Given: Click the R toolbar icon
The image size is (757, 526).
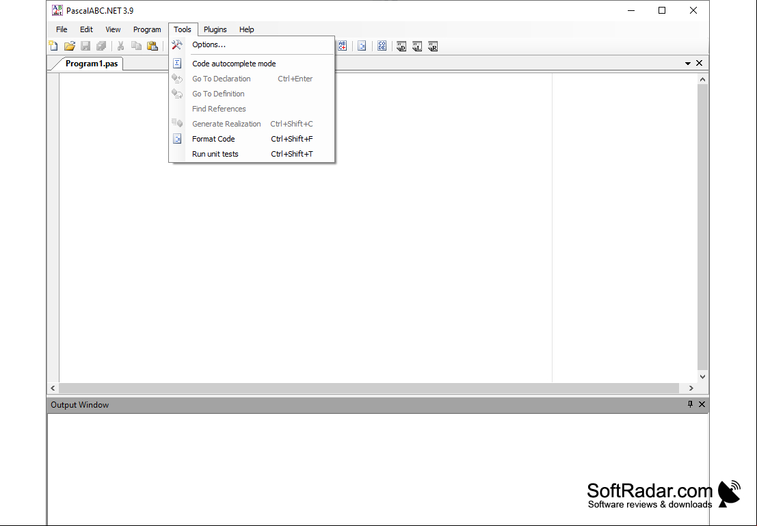Looking at the screenshot, I should click(x=433, y=47).
